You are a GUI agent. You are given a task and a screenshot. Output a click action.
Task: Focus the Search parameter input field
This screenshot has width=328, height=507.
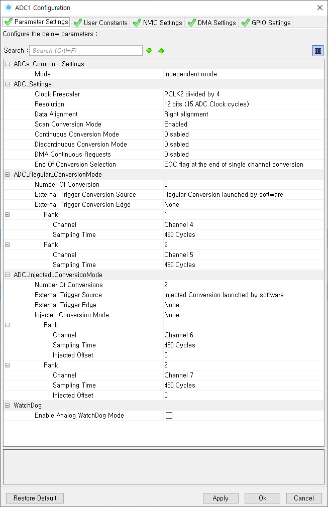86,50
